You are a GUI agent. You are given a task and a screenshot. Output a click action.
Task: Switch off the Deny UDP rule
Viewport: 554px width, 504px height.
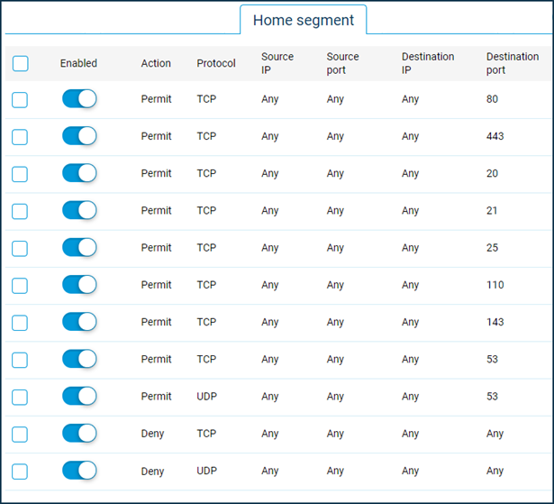79,470
